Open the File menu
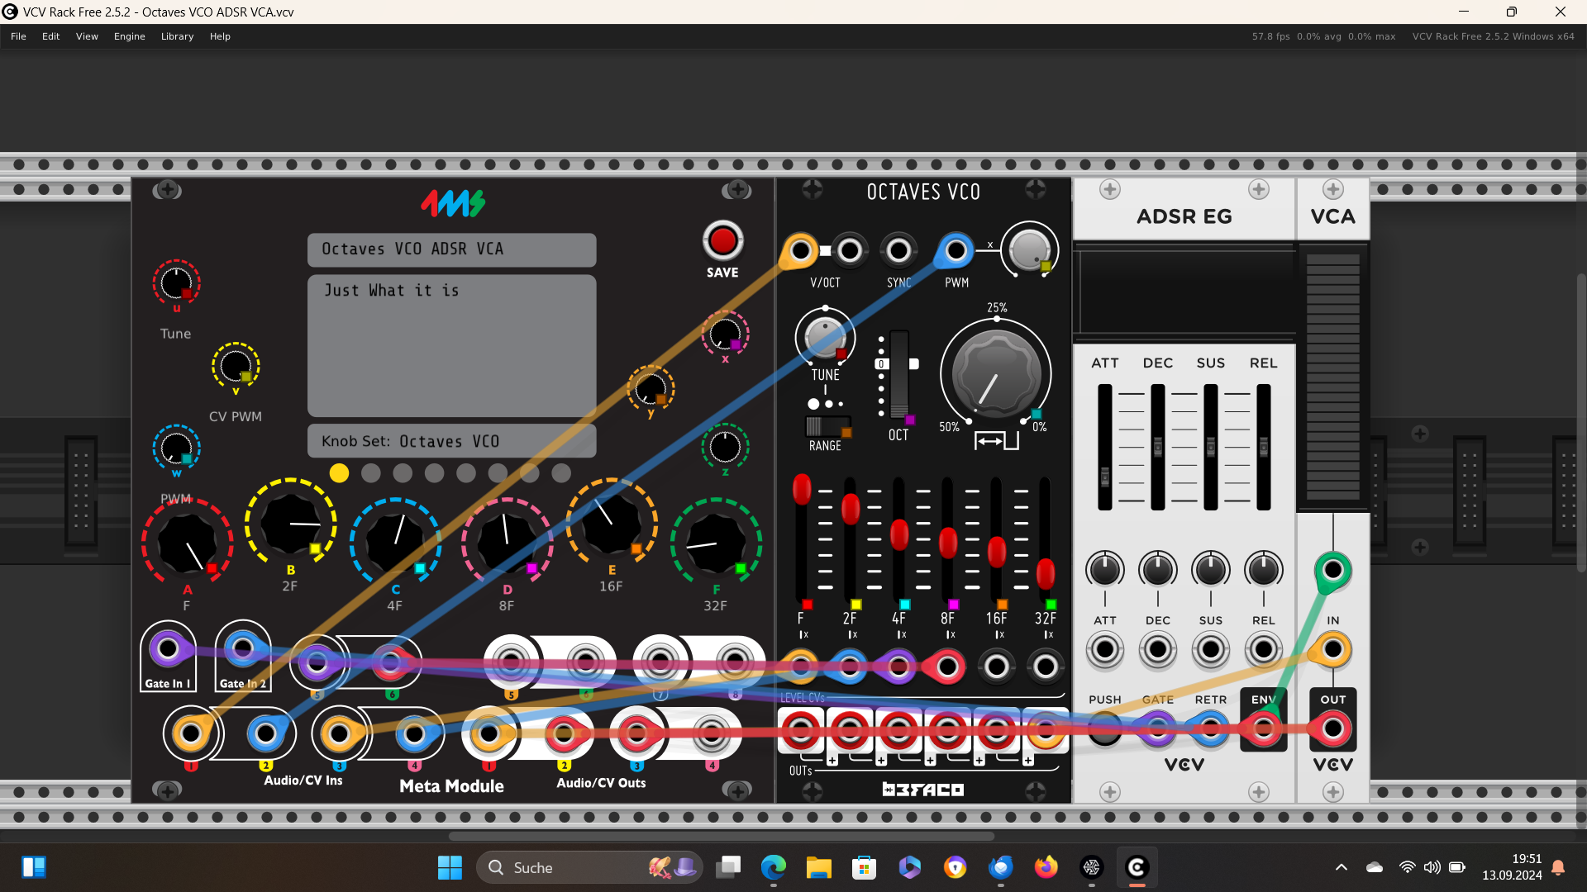The image size is (1587, 892). [x=18, y=36]
